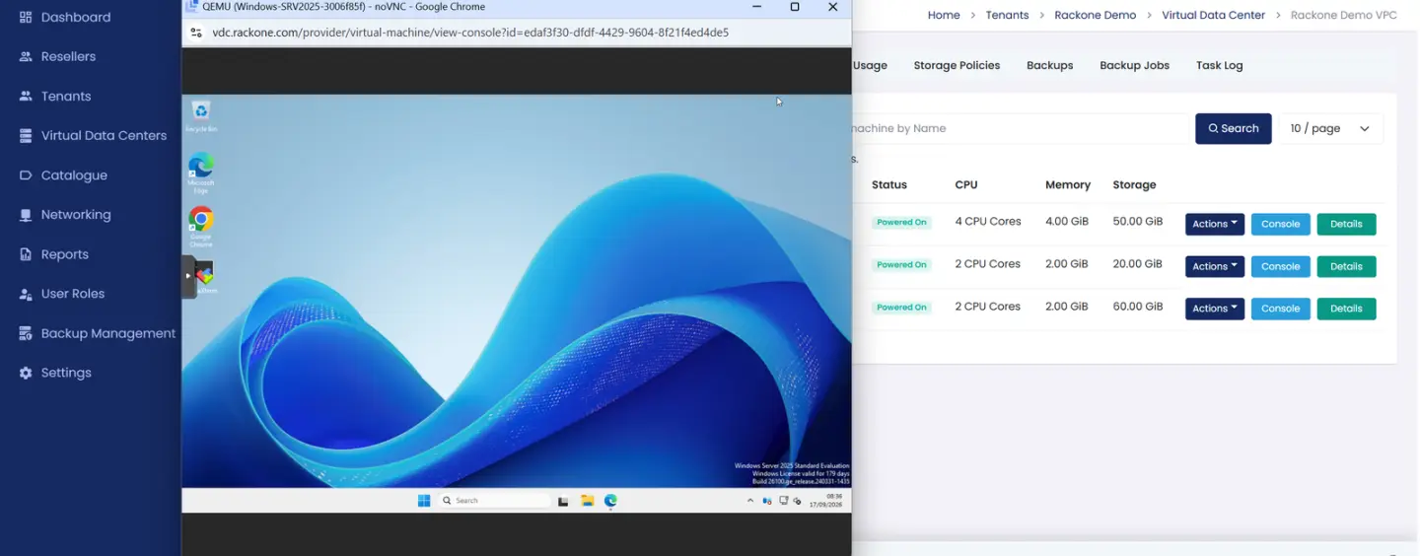Open the Catalogue section

(x=63, y=174)
